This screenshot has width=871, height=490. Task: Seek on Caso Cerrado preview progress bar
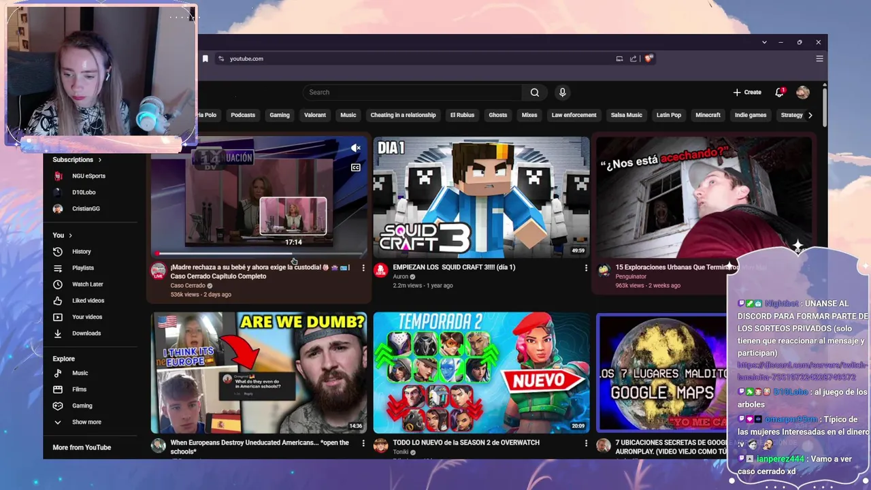point(259,253)
